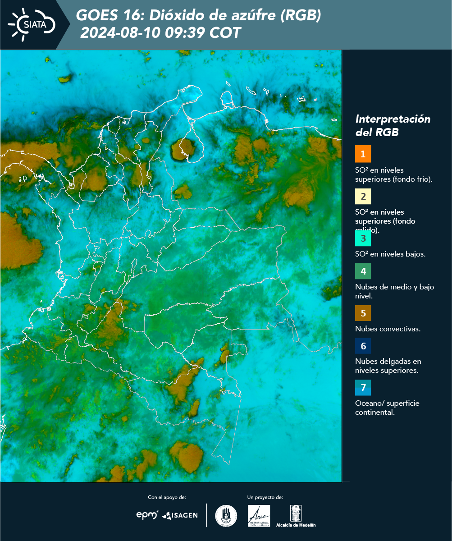
Task: Select the brown swatch numbered 5
Action: tap(363, 313)
